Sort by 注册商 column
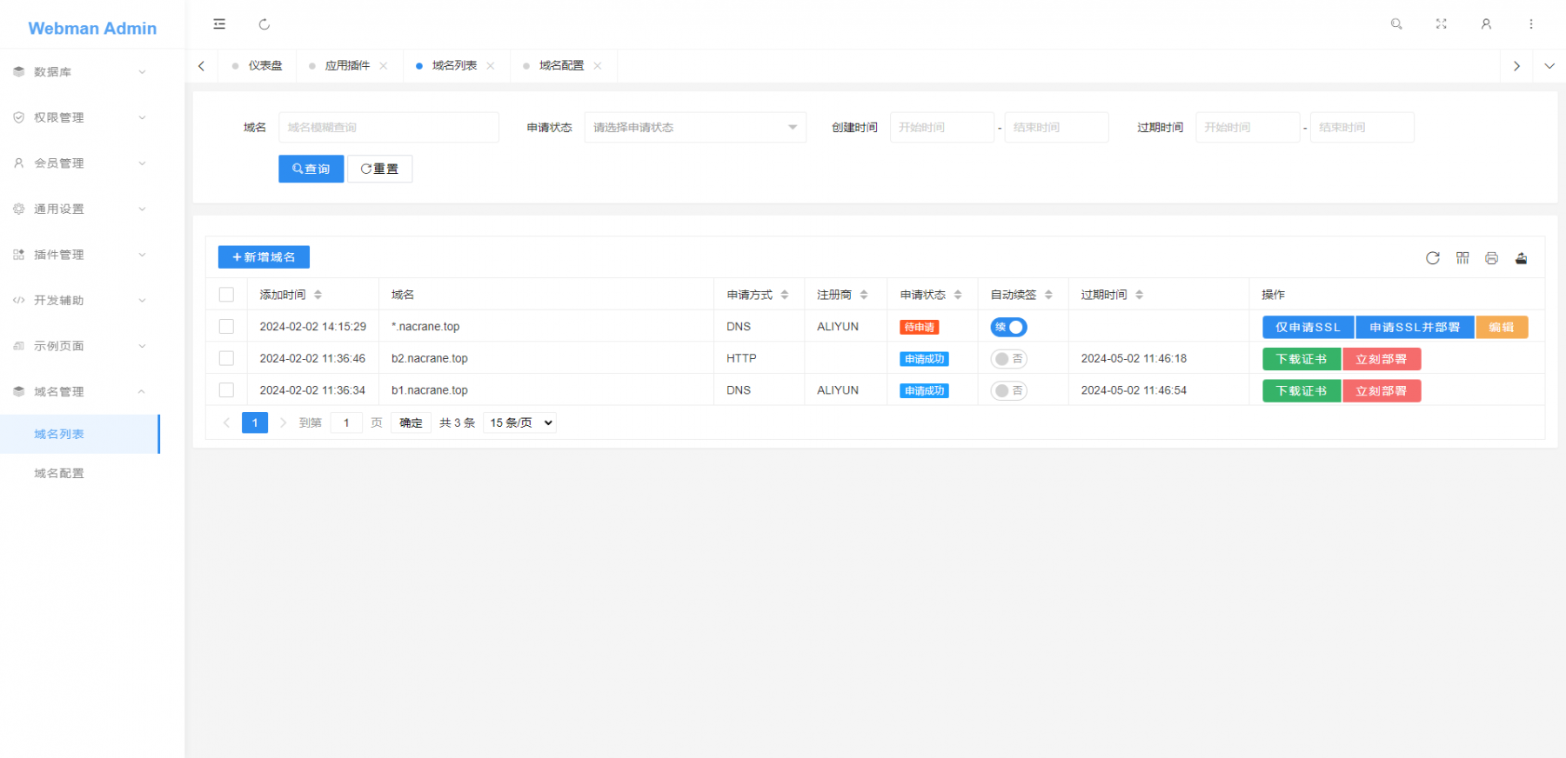This screenshot has height=758, width=1566. tap(864, 295)
